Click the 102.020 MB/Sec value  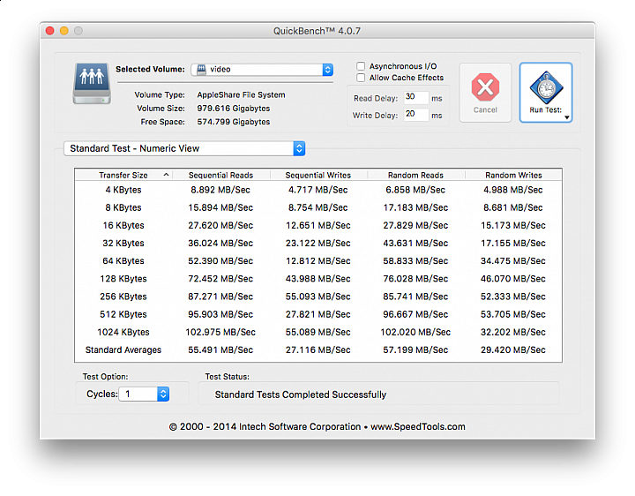(415, 333)
